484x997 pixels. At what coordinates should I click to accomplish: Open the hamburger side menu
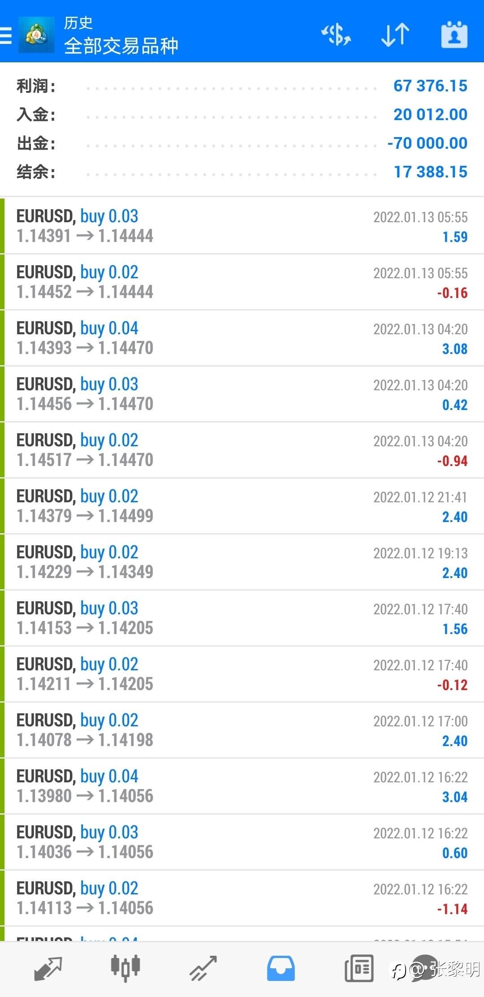(x=6, y=35)
